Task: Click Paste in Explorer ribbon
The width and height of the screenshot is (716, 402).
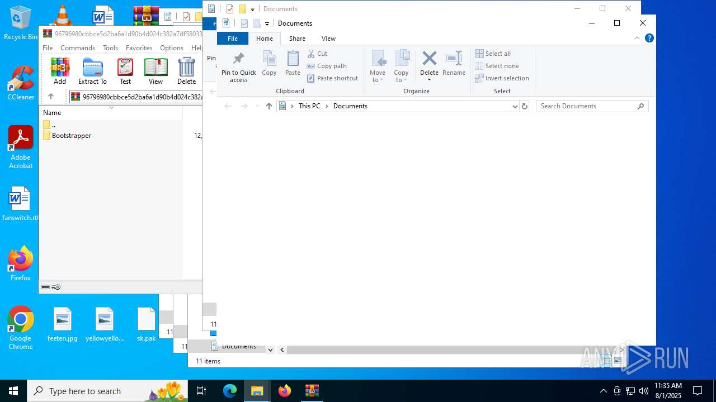Action: (x=293, y=63)
